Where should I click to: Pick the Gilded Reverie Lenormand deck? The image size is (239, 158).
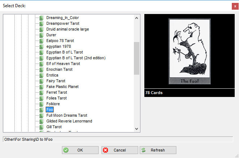(69, 121)
